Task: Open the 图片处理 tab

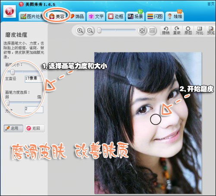Action: tap(32, 16)
